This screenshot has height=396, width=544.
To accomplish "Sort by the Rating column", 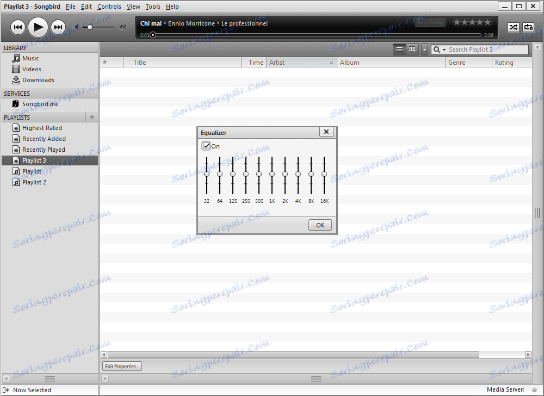I will point(512,63).
